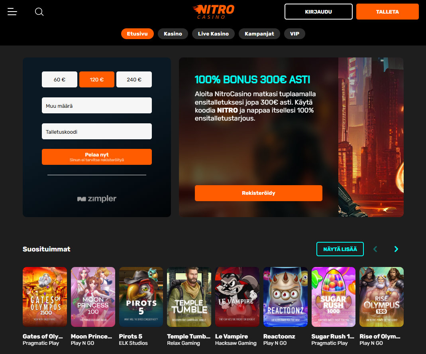Open Rise of Olympus 100 thumbnail
This screenshot has height=354, width=426.
(x=381, y=297)
